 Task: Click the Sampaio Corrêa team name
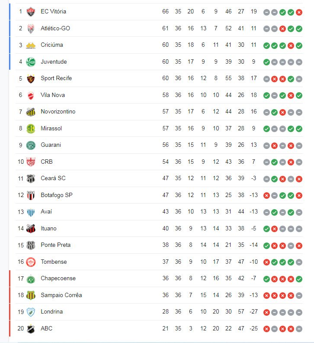(61, 295)
